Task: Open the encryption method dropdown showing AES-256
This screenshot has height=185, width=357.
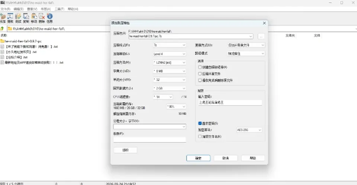Action: tap(249, 130)
